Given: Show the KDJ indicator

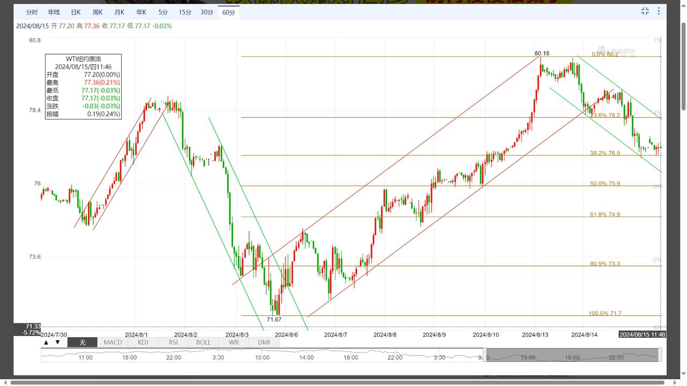Looking at the screenshot, I should (x=143, y=342).
